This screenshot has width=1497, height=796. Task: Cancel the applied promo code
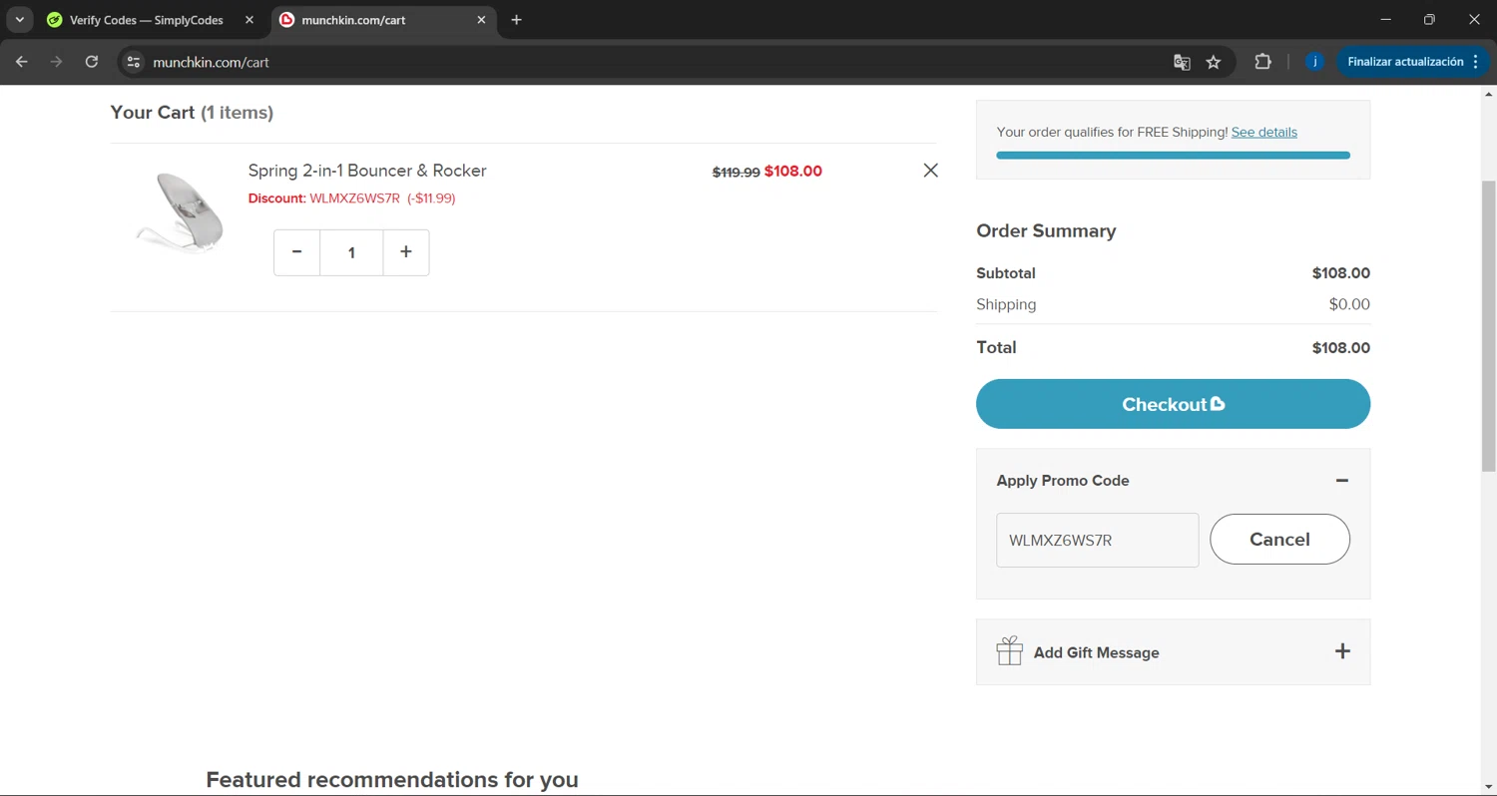(x=1279, y=540)
